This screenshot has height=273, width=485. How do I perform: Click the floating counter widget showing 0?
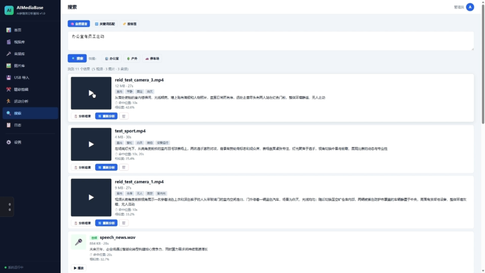pyautogui.click(x=7, y=207)
